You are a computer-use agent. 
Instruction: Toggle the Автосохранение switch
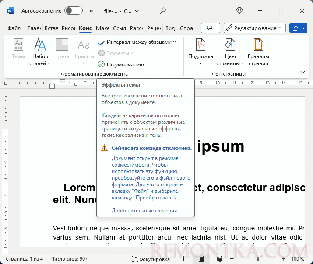click(74, 11)
